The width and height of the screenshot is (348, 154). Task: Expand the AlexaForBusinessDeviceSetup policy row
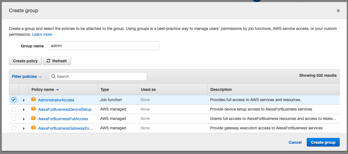(24, 110)
